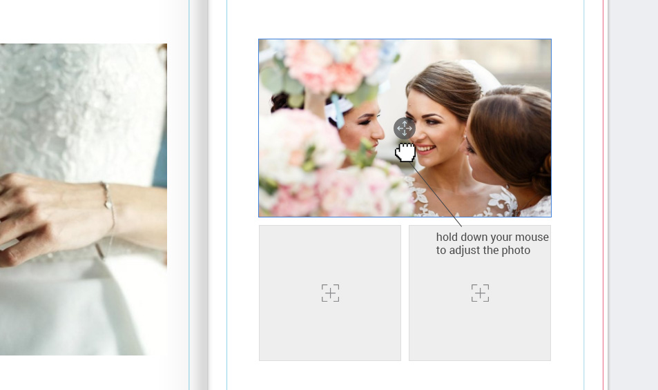Click the move-photo handle on wedding photo
This screenshot has width=658, height=390.
(405, 128)
